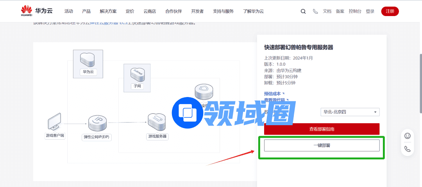Click the Huawei Cloud logo
The width and height of the screenshot is (422, 187).
[32, 11]
